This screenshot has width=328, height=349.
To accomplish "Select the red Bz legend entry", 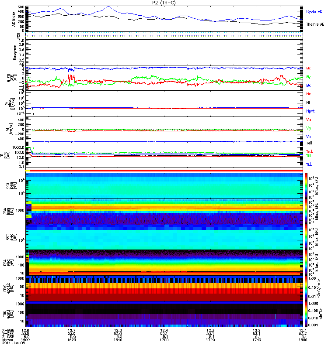I will 309,68.
